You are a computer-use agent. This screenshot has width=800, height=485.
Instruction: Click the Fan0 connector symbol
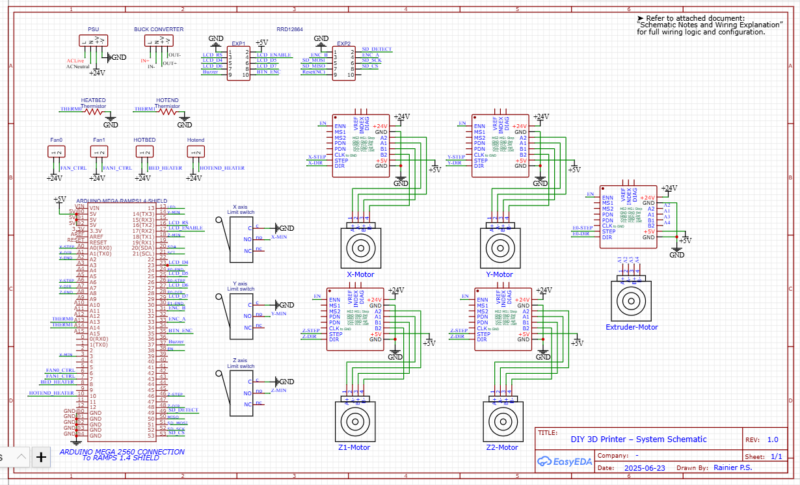[56, 151]
